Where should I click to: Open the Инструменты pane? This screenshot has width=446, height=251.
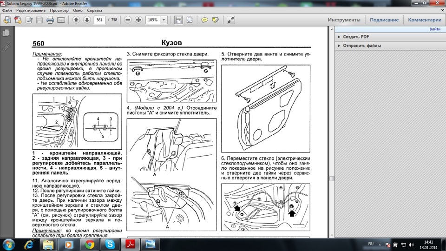tap(344, 20)
